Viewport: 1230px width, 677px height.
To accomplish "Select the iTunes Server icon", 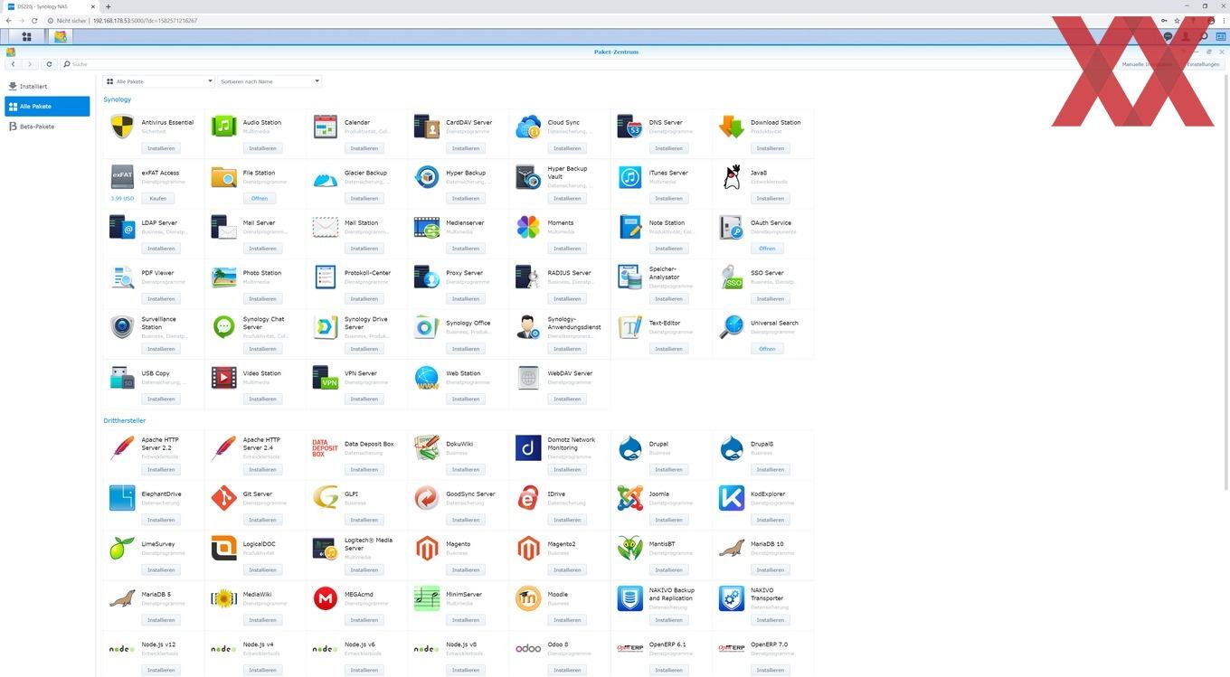I will point(630,176).
